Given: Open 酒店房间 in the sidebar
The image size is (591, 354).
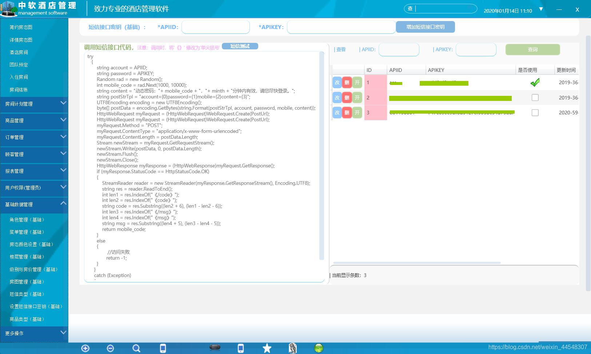Looking at the screenshot, I should tap(19, 52).
